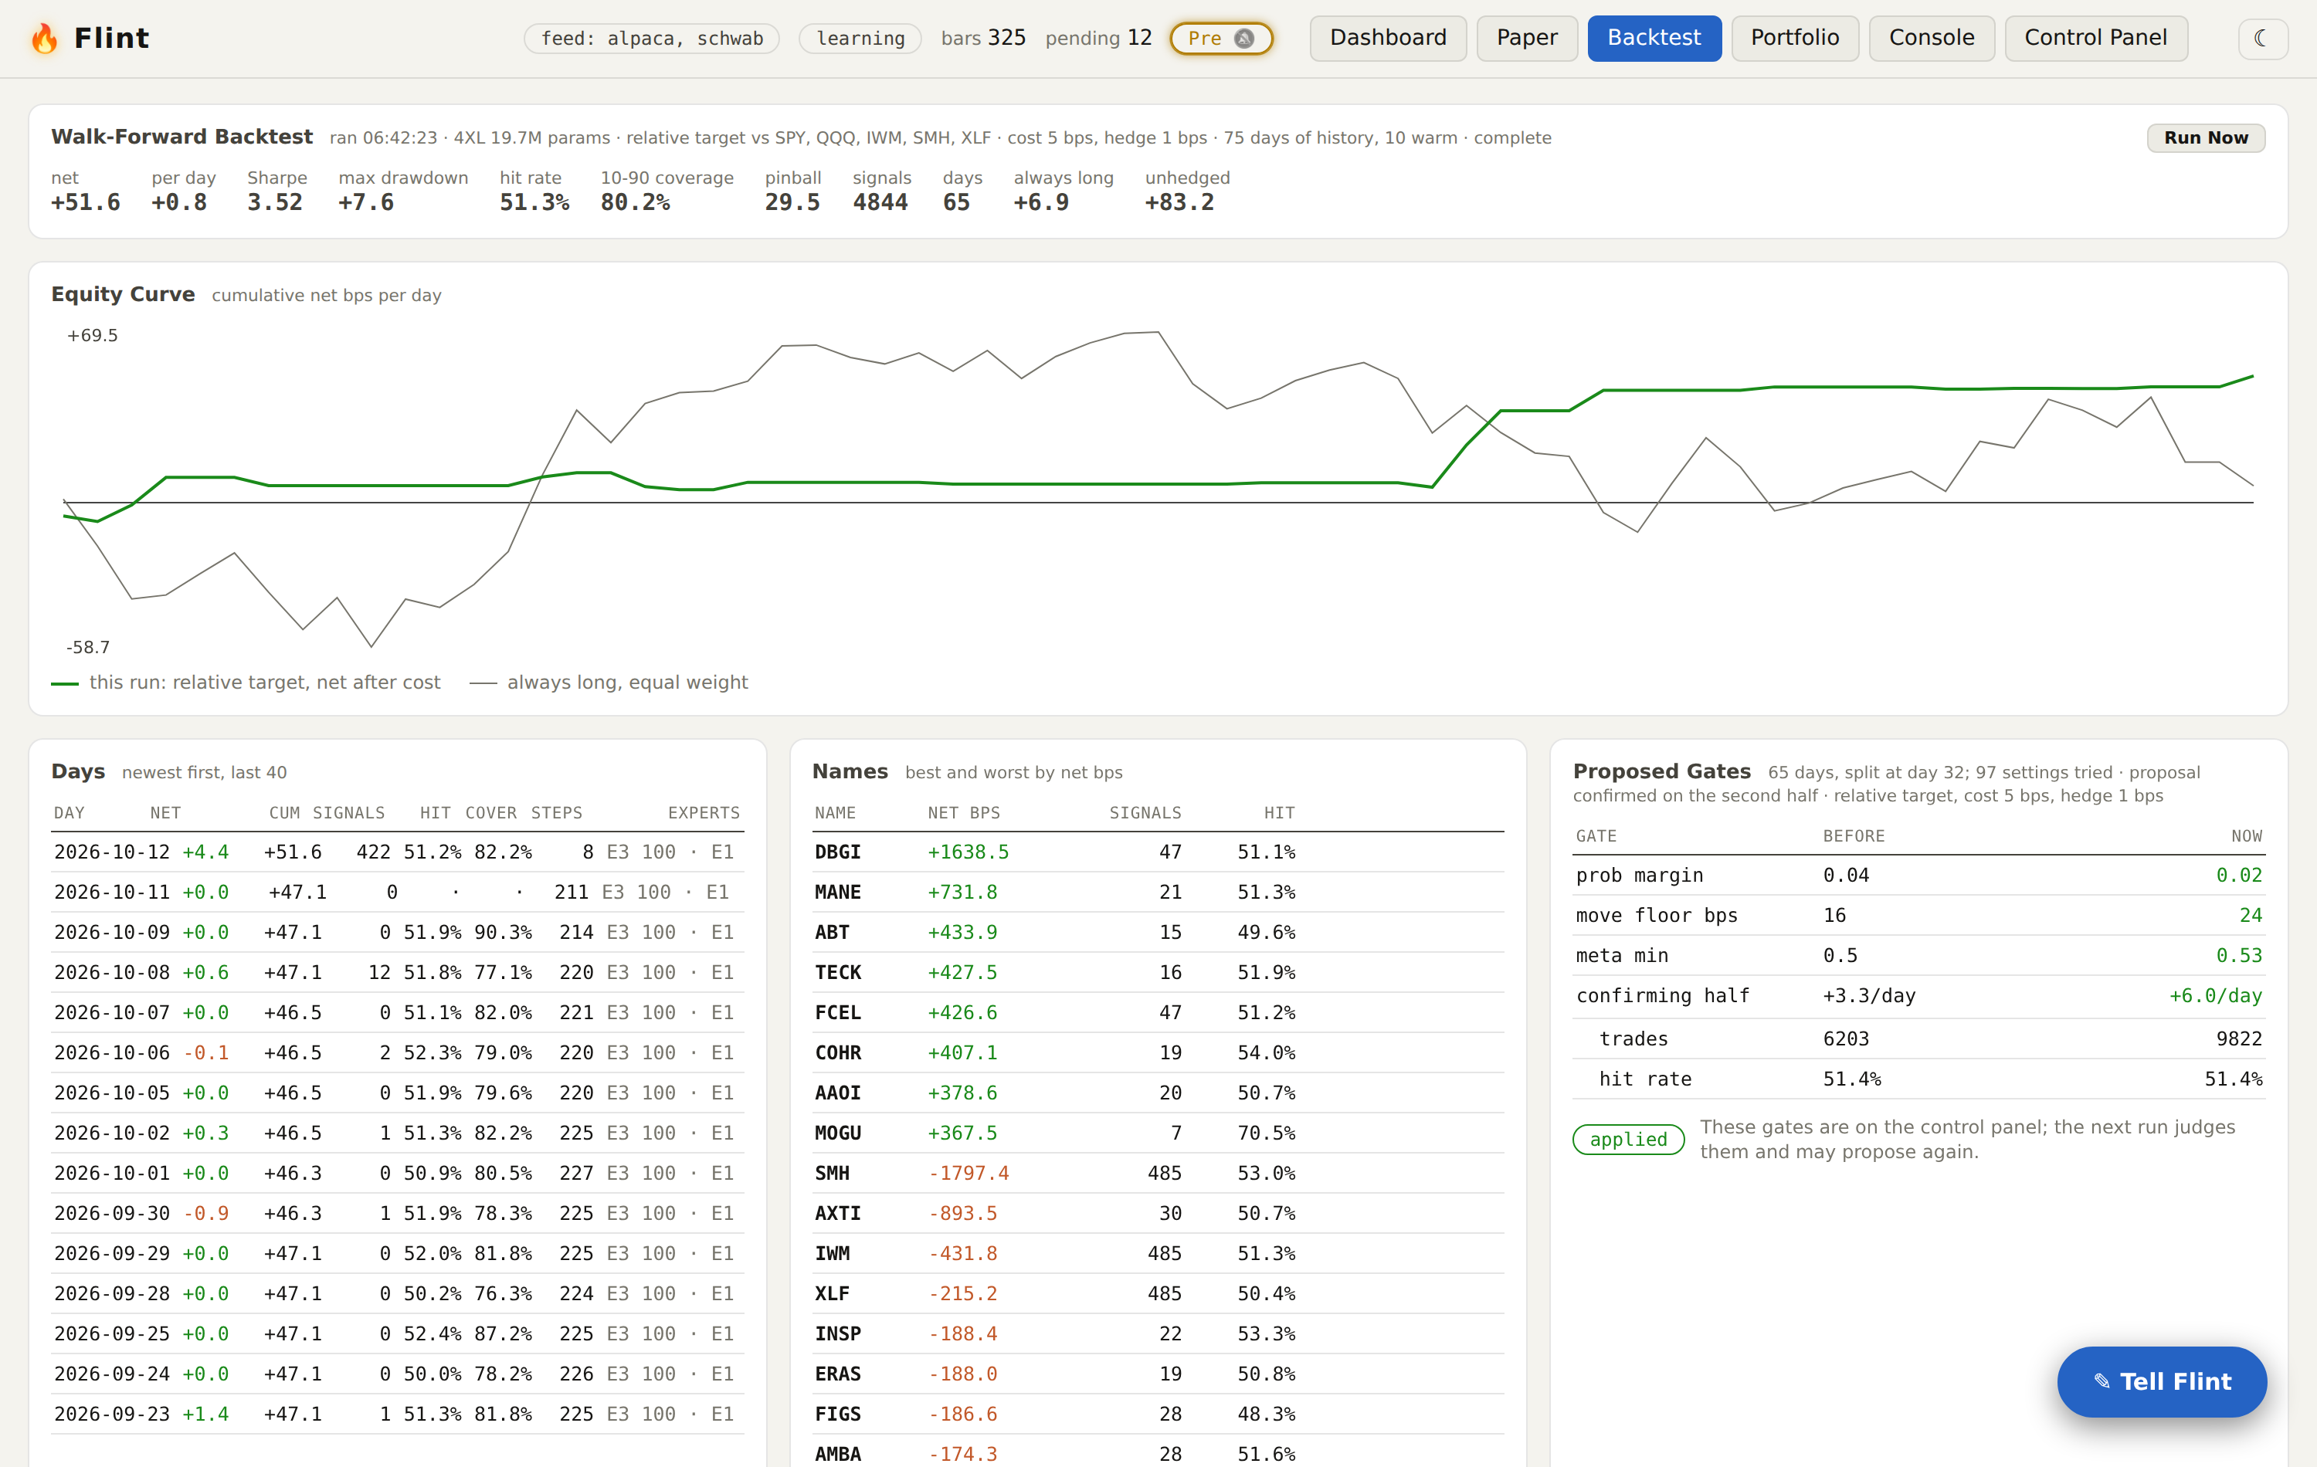Open the Portfolio tab
Image resolution: width=2317 pixels, height=1467 pixels.
coord(1795,39)
